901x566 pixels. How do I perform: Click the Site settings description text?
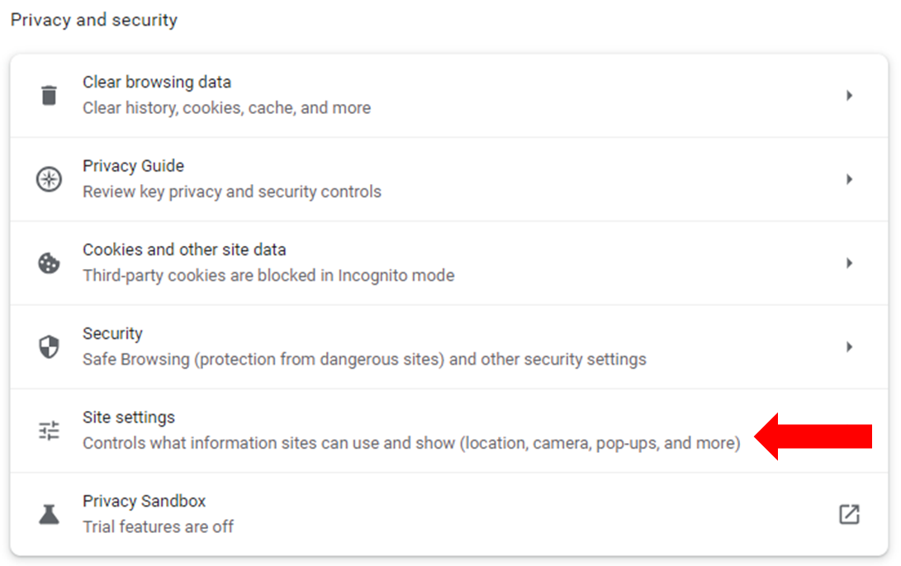411,443
